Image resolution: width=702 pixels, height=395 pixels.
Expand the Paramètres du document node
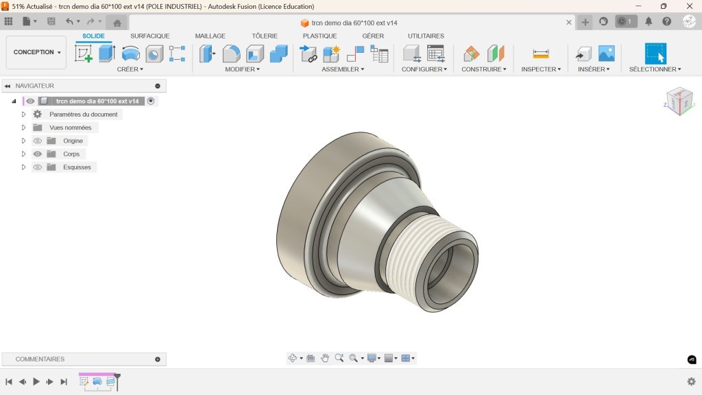[x=23, y=115]
